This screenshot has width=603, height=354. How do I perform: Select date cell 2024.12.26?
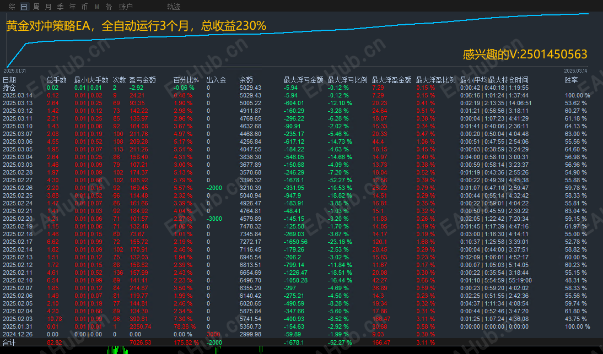click(18, 334)
